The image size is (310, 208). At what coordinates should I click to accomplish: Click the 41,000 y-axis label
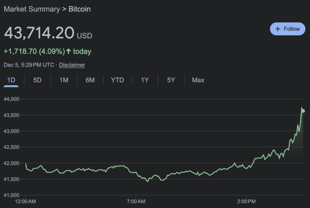pyautogui.click(x=11, y=196)
